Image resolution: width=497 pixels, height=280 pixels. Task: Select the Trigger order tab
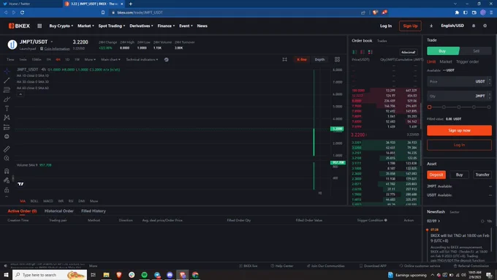click(x=467, y=62)
